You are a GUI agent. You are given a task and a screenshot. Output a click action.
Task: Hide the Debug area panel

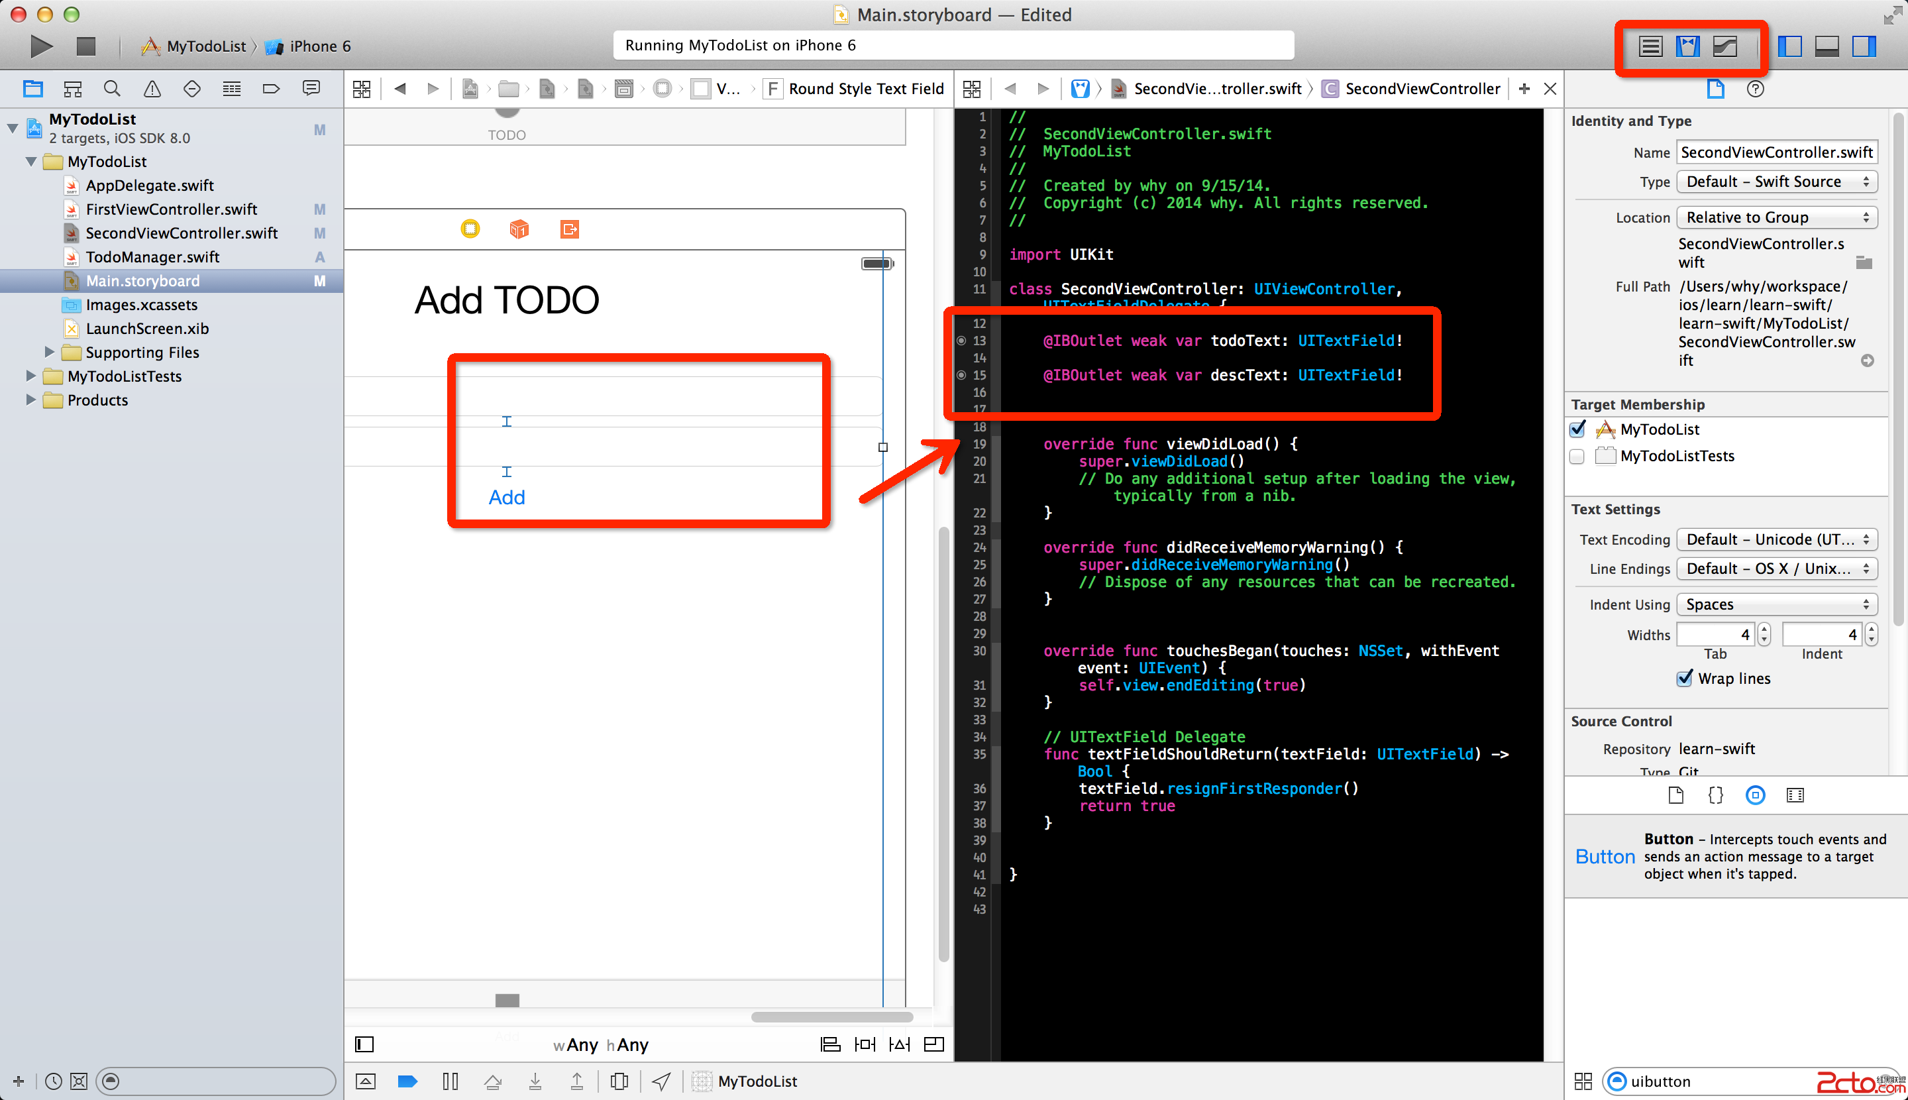(1827, 46)
